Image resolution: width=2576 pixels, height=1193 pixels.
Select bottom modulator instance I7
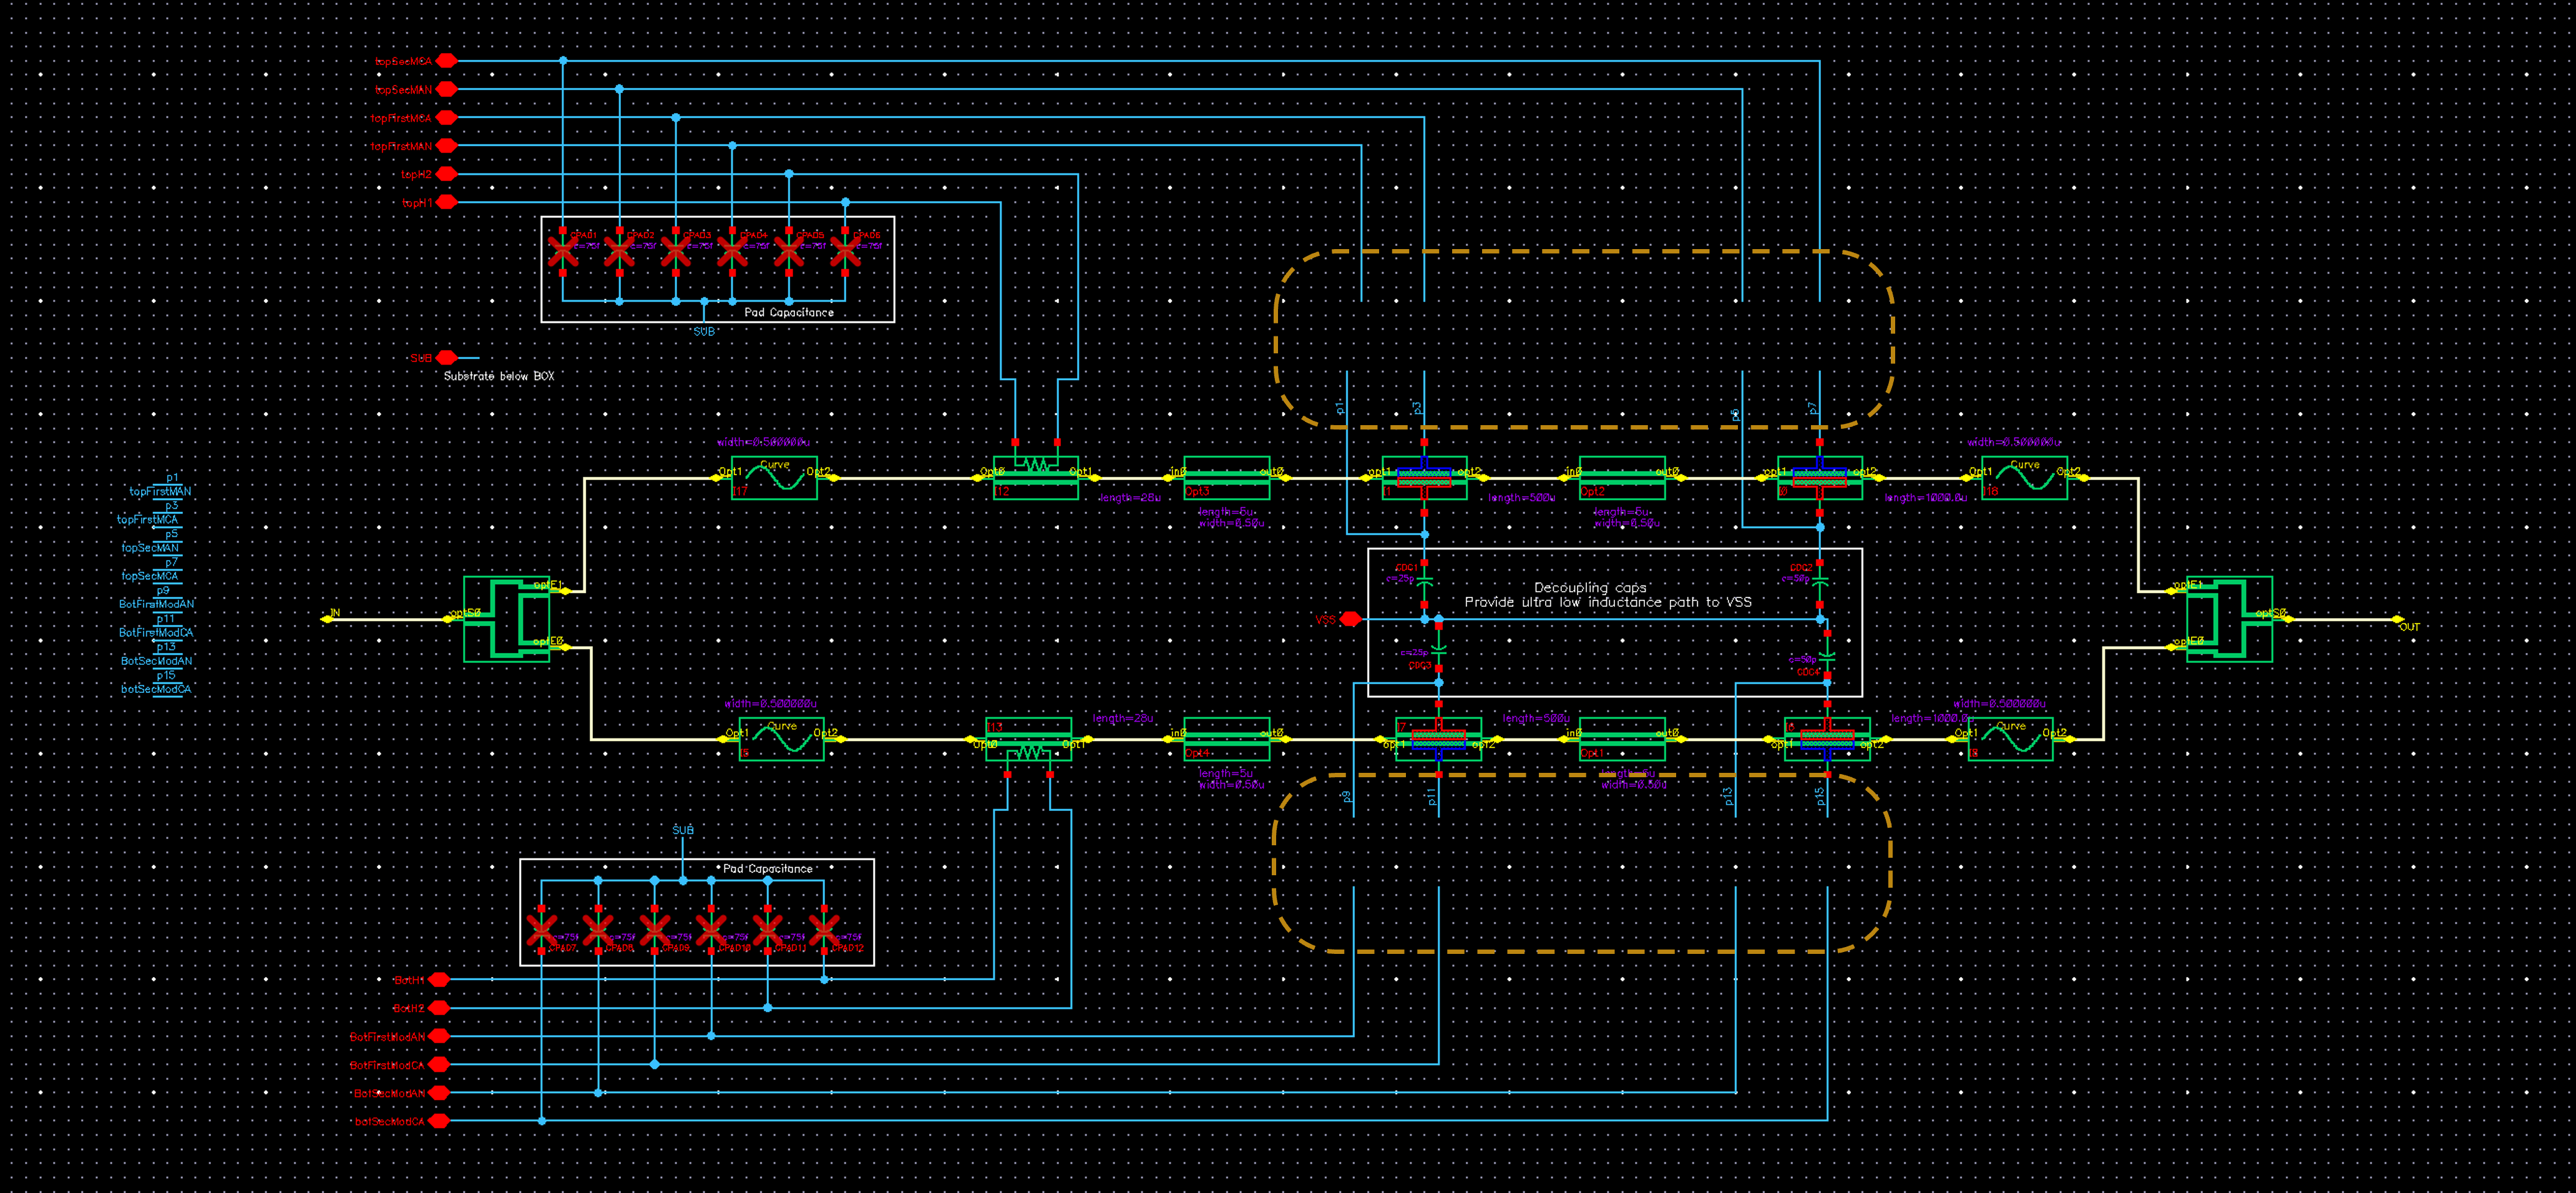pos(1439,739)
